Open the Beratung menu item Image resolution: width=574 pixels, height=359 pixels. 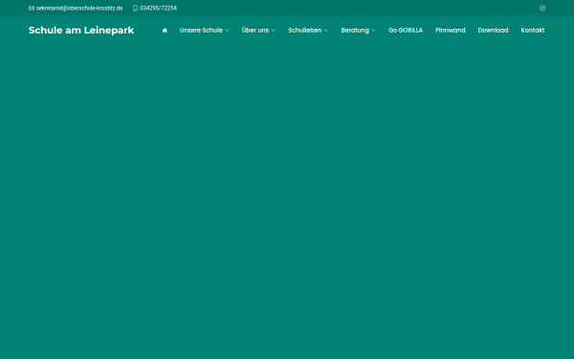[355, 31]
